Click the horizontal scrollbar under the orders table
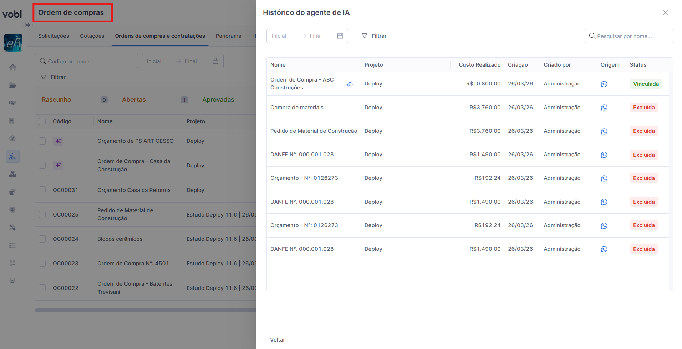This screenshot has height=349, width=682. 145,310
